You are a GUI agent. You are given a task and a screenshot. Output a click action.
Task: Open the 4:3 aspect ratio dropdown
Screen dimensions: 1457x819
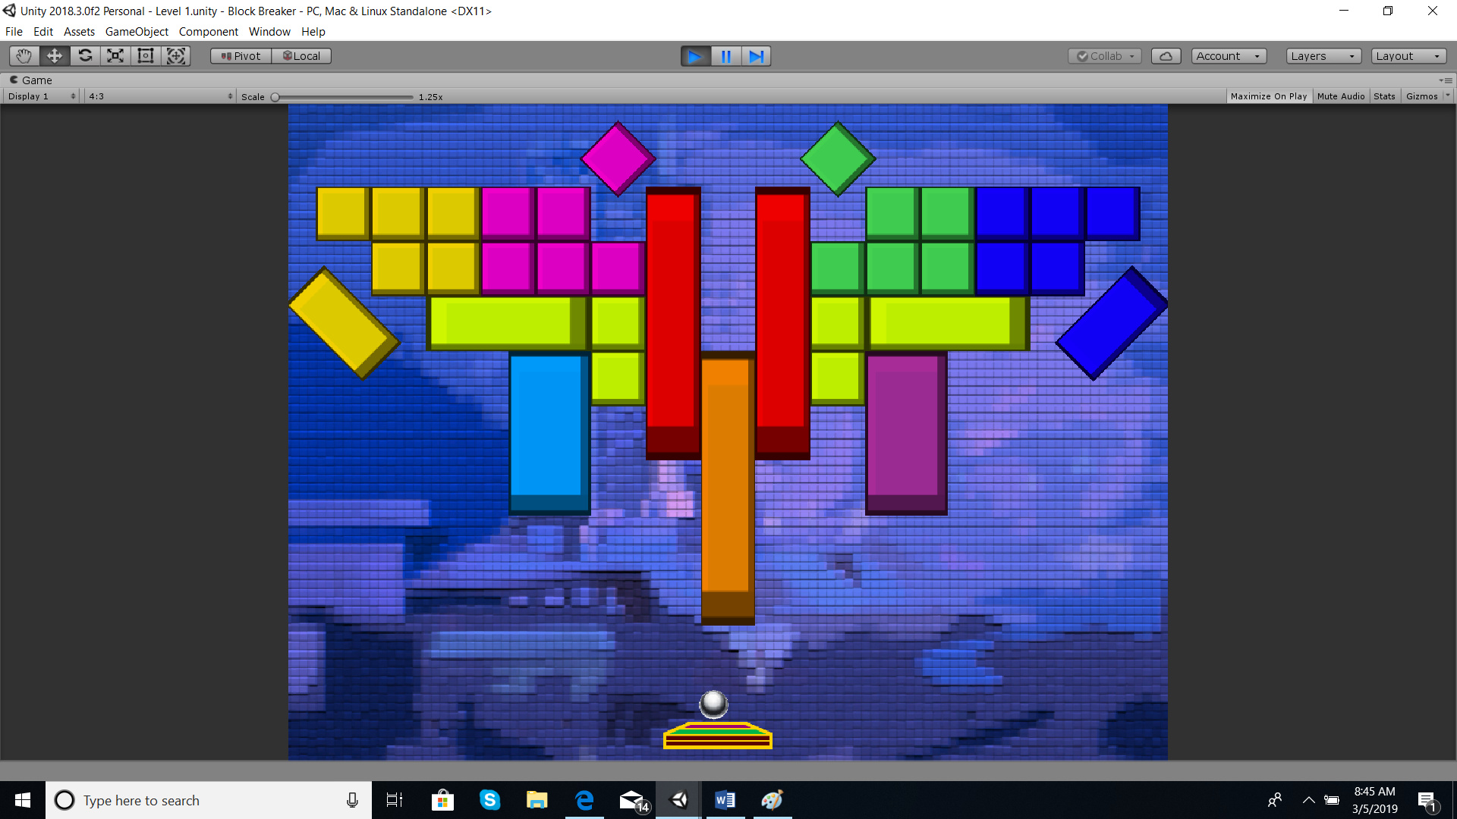tap(159, 96)
